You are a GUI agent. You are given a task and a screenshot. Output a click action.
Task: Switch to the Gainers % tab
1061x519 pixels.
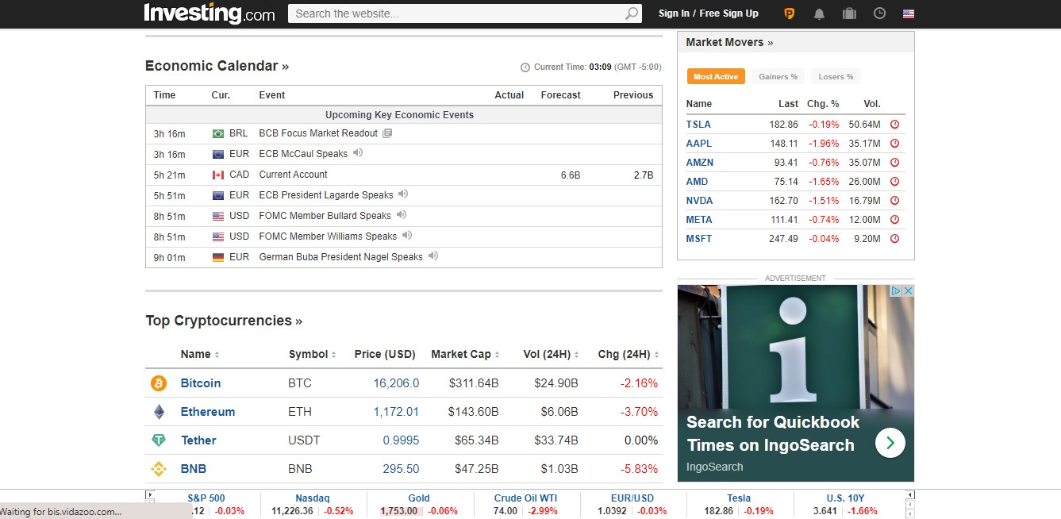[778, 76]
